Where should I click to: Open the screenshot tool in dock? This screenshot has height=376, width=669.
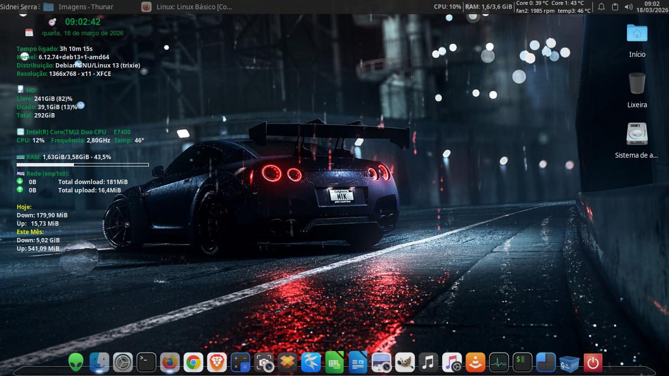(x=264, y=363)
